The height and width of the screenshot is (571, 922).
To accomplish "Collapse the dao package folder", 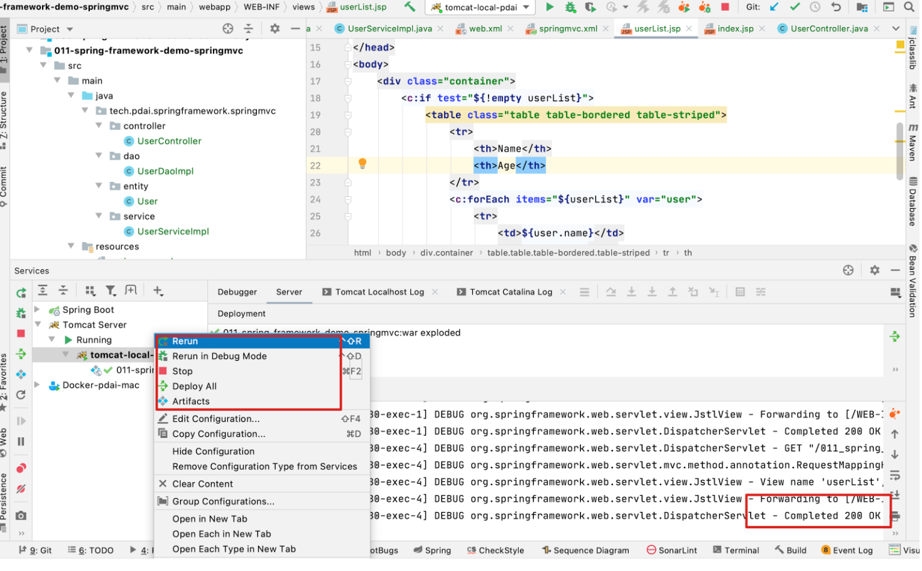I will pos(99,156).
